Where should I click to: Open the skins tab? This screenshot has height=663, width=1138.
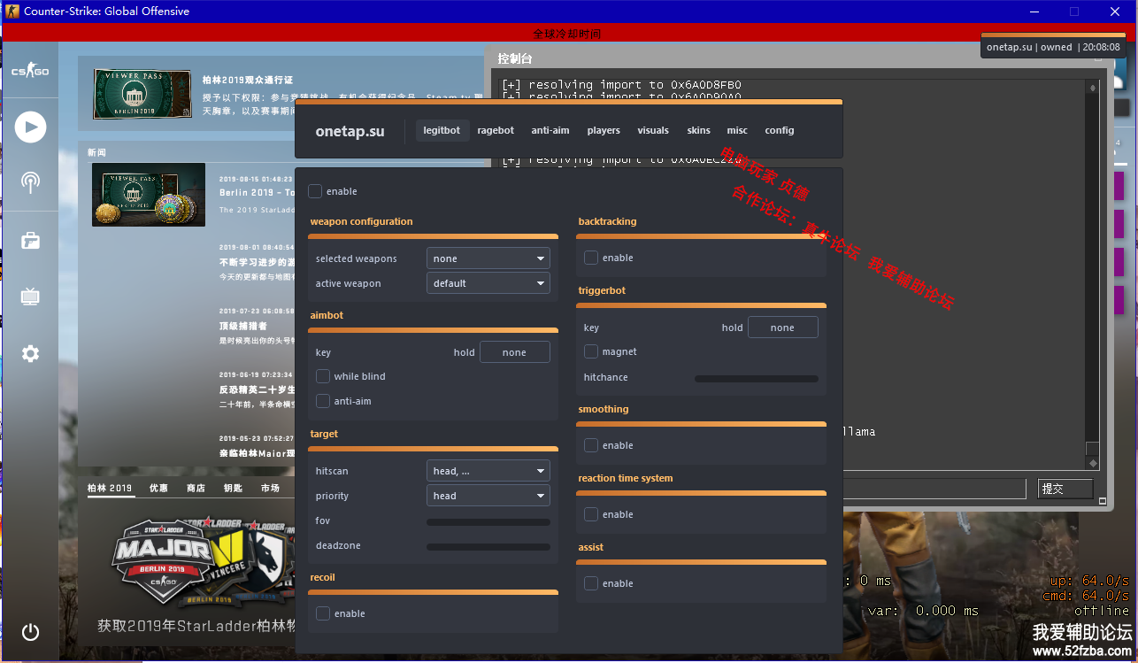click(x=699, y=130)
